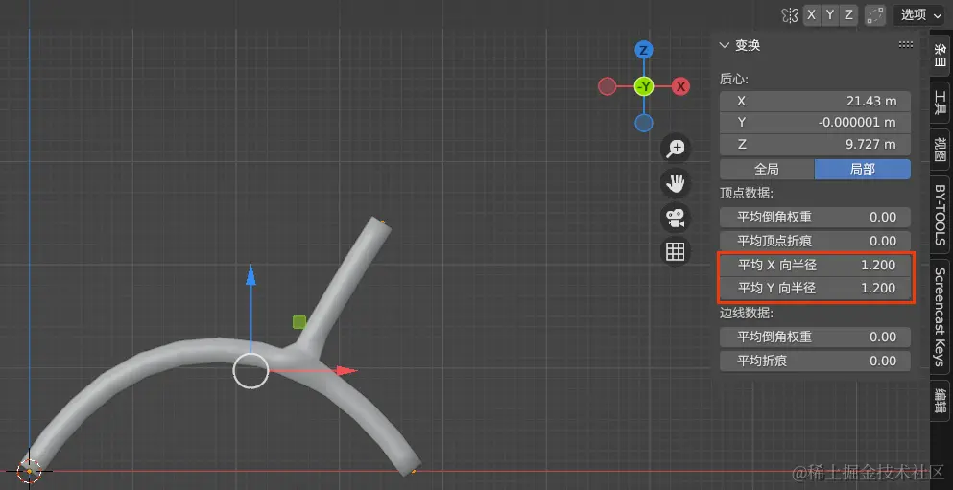Adjust 平均顶点折痕 slider

tap(815, 241)
